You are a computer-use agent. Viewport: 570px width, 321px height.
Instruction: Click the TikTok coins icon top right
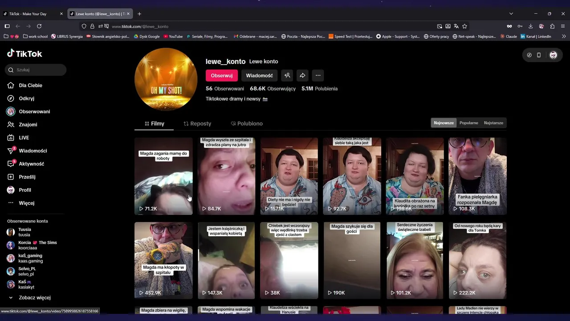click(529, 55)
